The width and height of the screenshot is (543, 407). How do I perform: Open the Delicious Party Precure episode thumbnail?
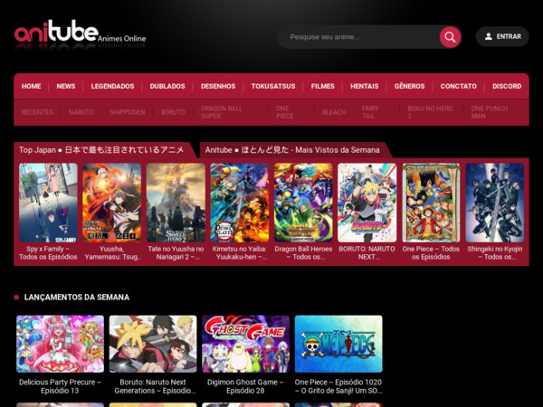coord(60,344)
